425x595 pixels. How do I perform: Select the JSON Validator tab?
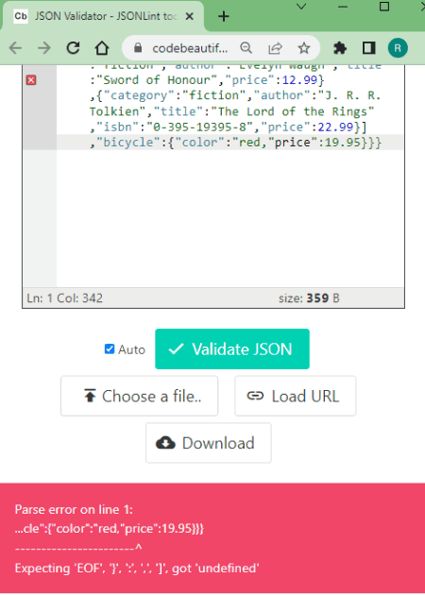click(103, 16)
